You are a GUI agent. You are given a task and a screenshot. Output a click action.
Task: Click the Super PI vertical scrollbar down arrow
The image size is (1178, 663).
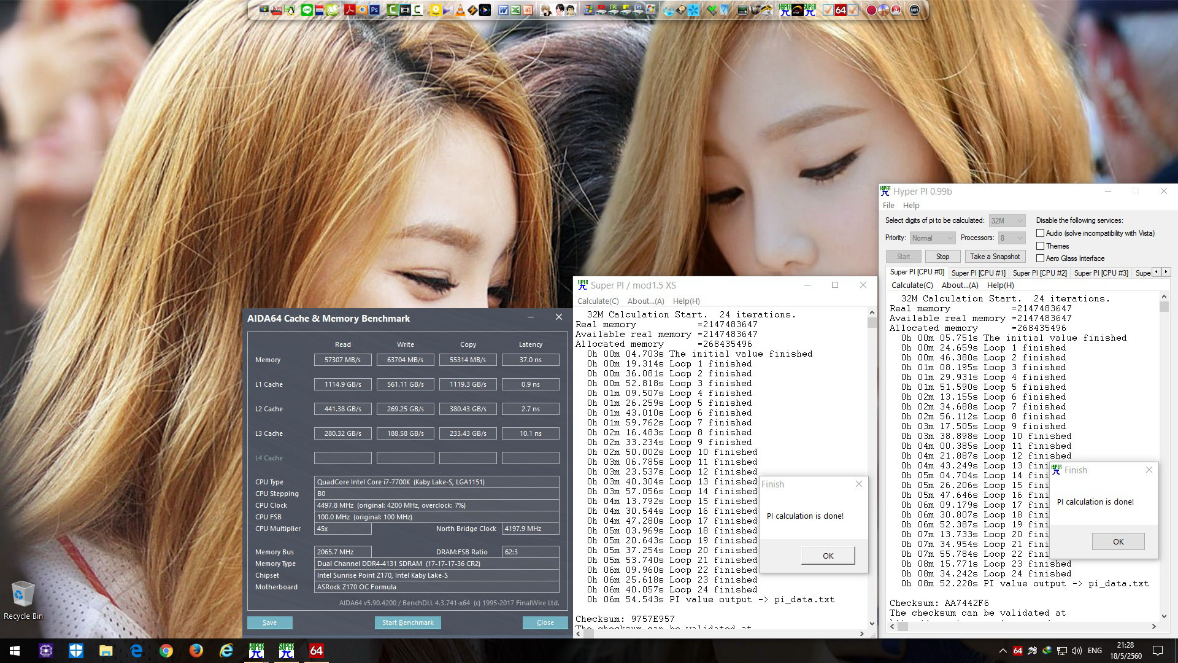click(x=872, y=623)
